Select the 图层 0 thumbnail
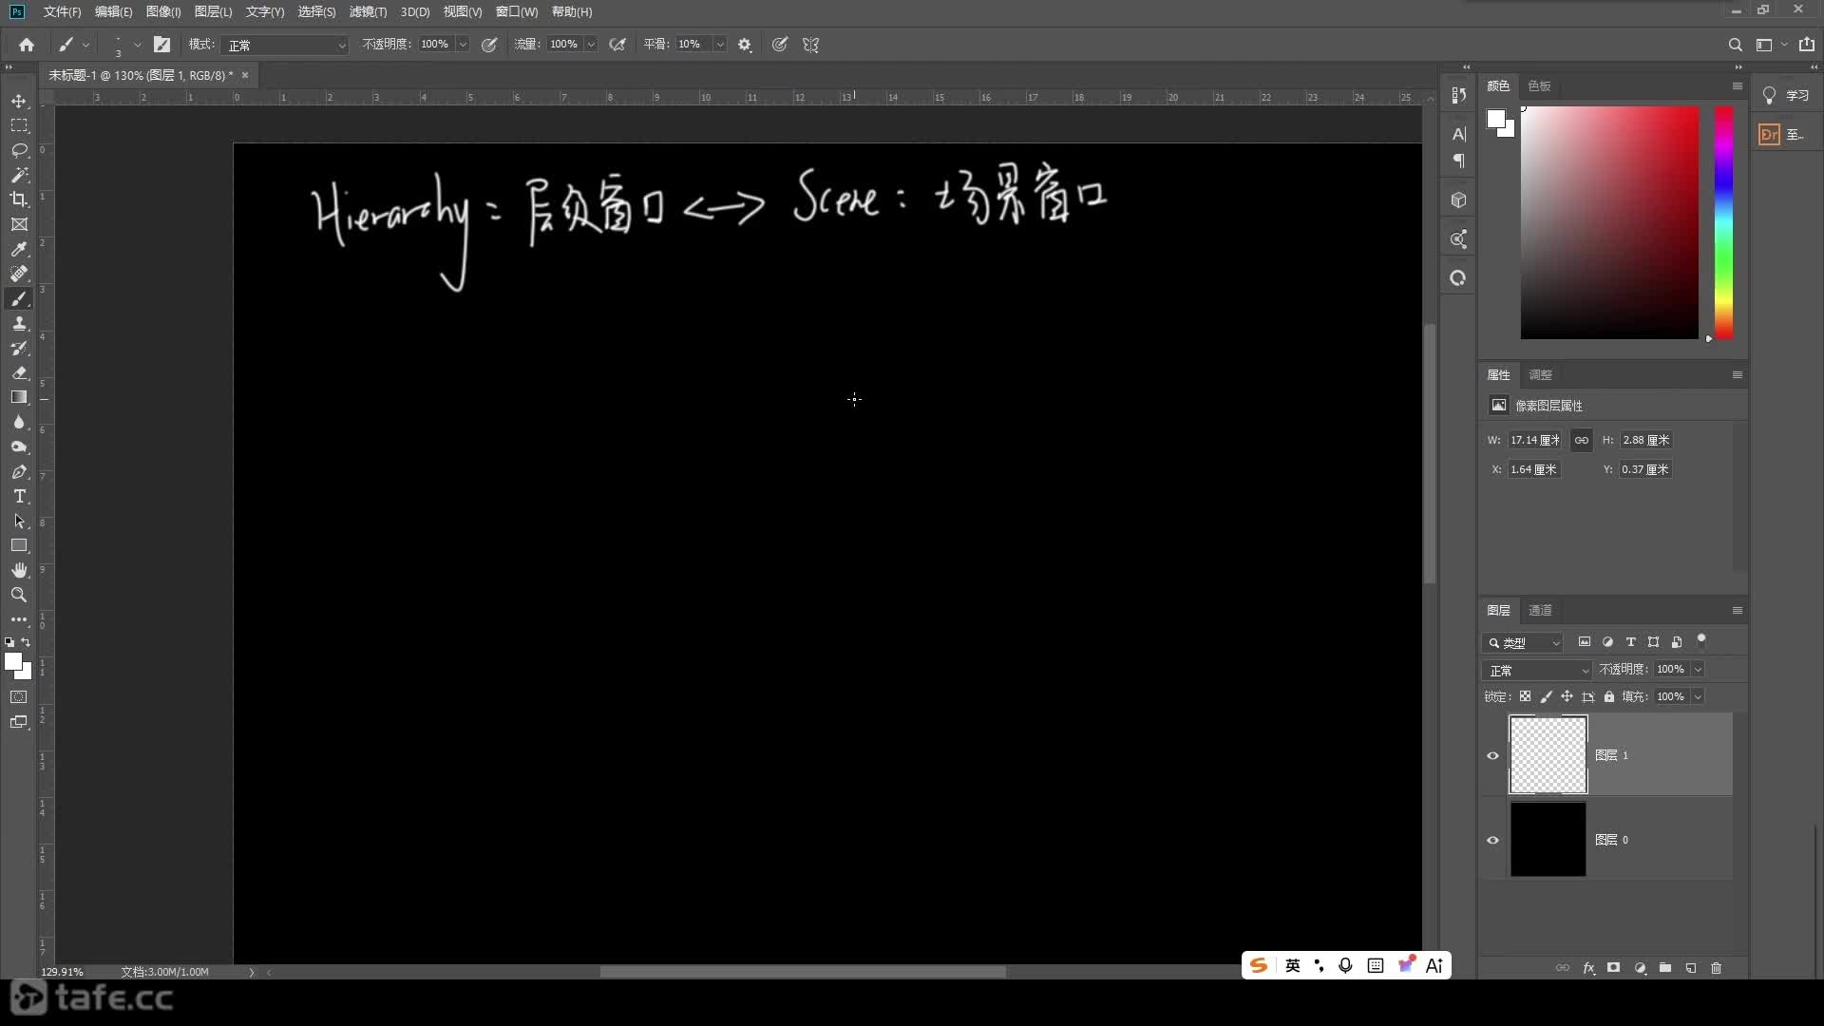This screenshot has height=1026, width=1824. tap(1548, 840)
